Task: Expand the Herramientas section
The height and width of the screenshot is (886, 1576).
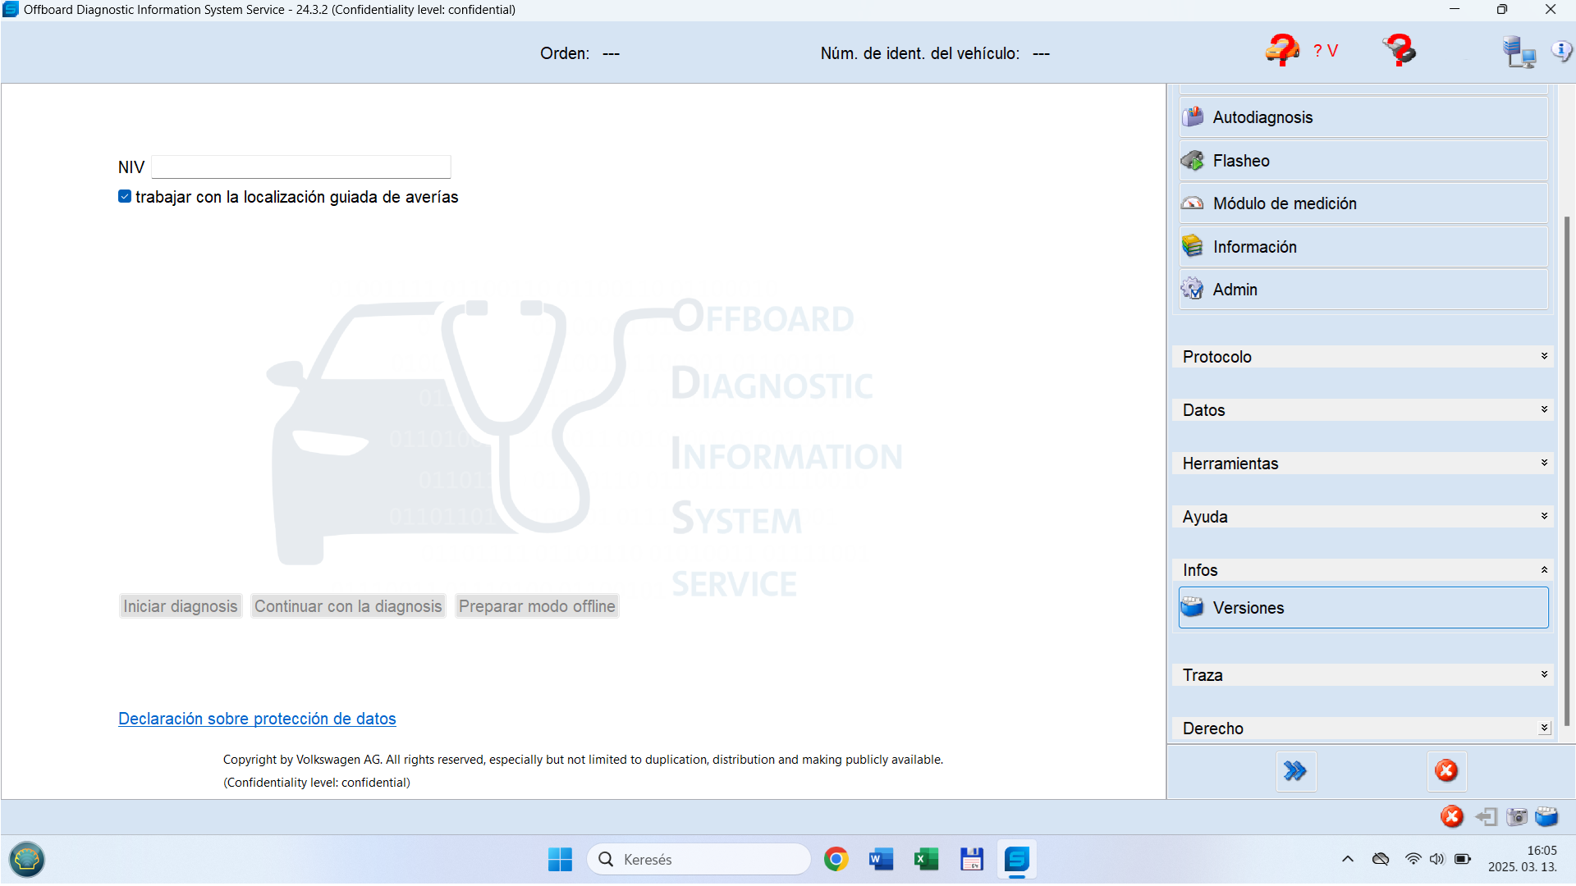Action: [x=1363, y=464]
